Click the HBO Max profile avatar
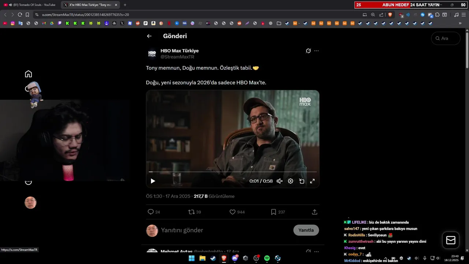 coord(152,54)
